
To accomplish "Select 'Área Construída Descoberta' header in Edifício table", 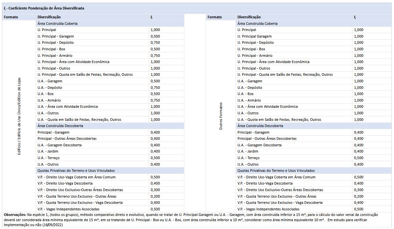I will (x=60, y=126).
